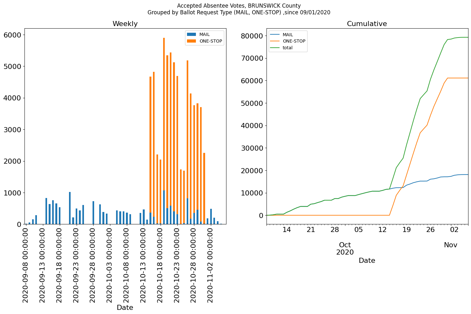Click the 'Date' axis label under Weekly chart
This screenshot has height=314, width=471.
coord(125,307)
